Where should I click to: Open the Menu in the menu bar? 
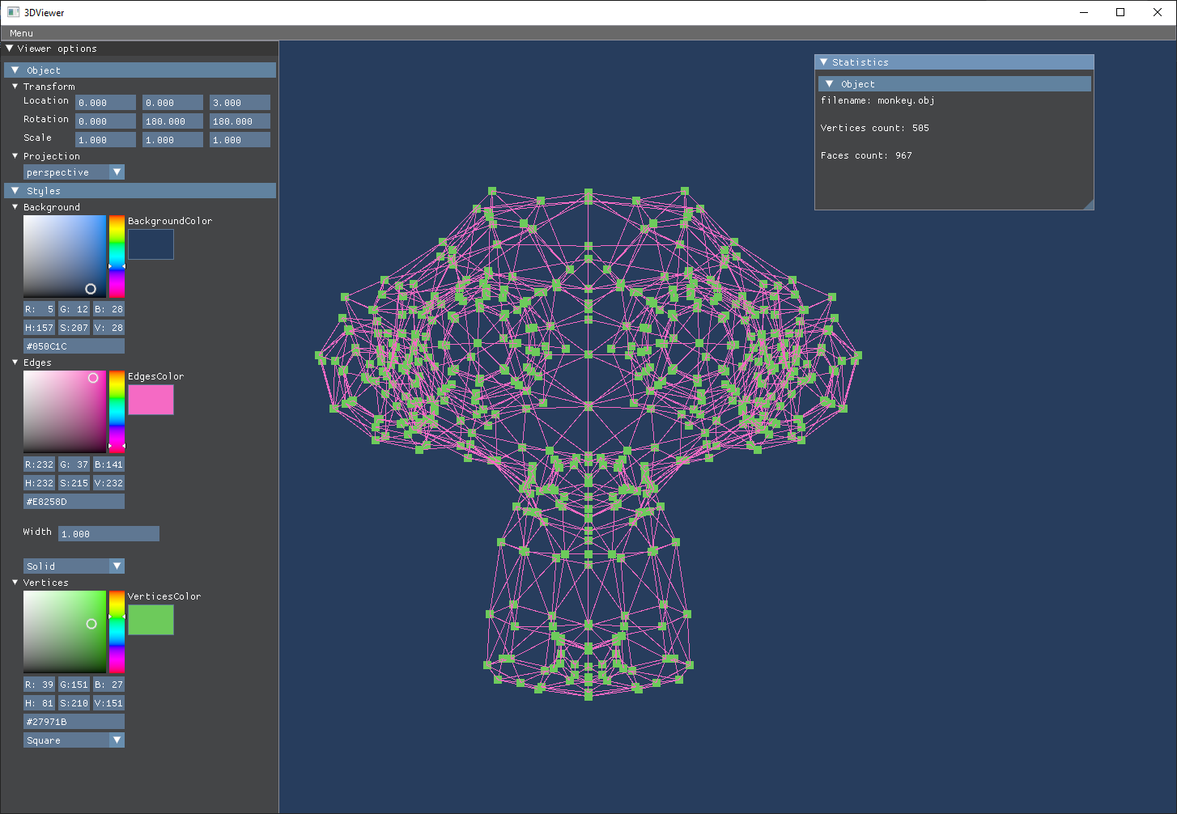click(21, 33)
